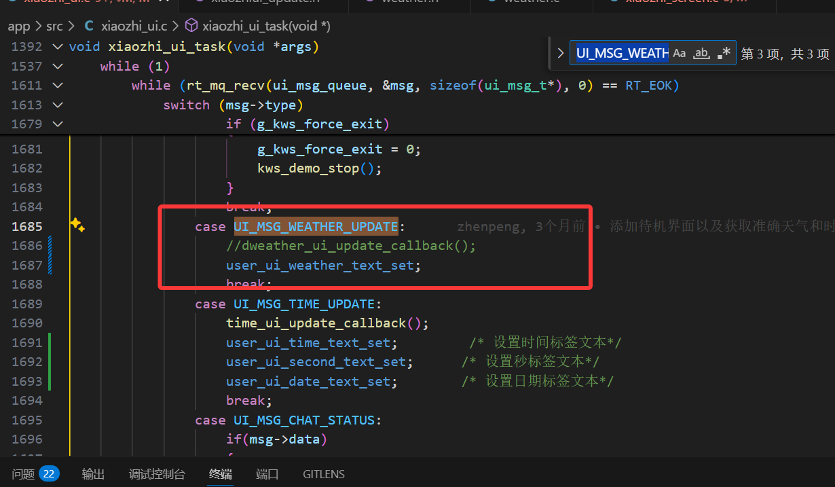Image resolution: width=835 pixels, height=487 pixels.
Task: Click kws_demo_stop() on line 1682
Action: coord(320,168)
